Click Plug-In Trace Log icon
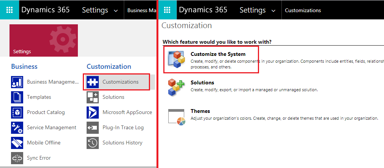The height and width of the screenshot is (168, 384). click(x=93, y=128)
